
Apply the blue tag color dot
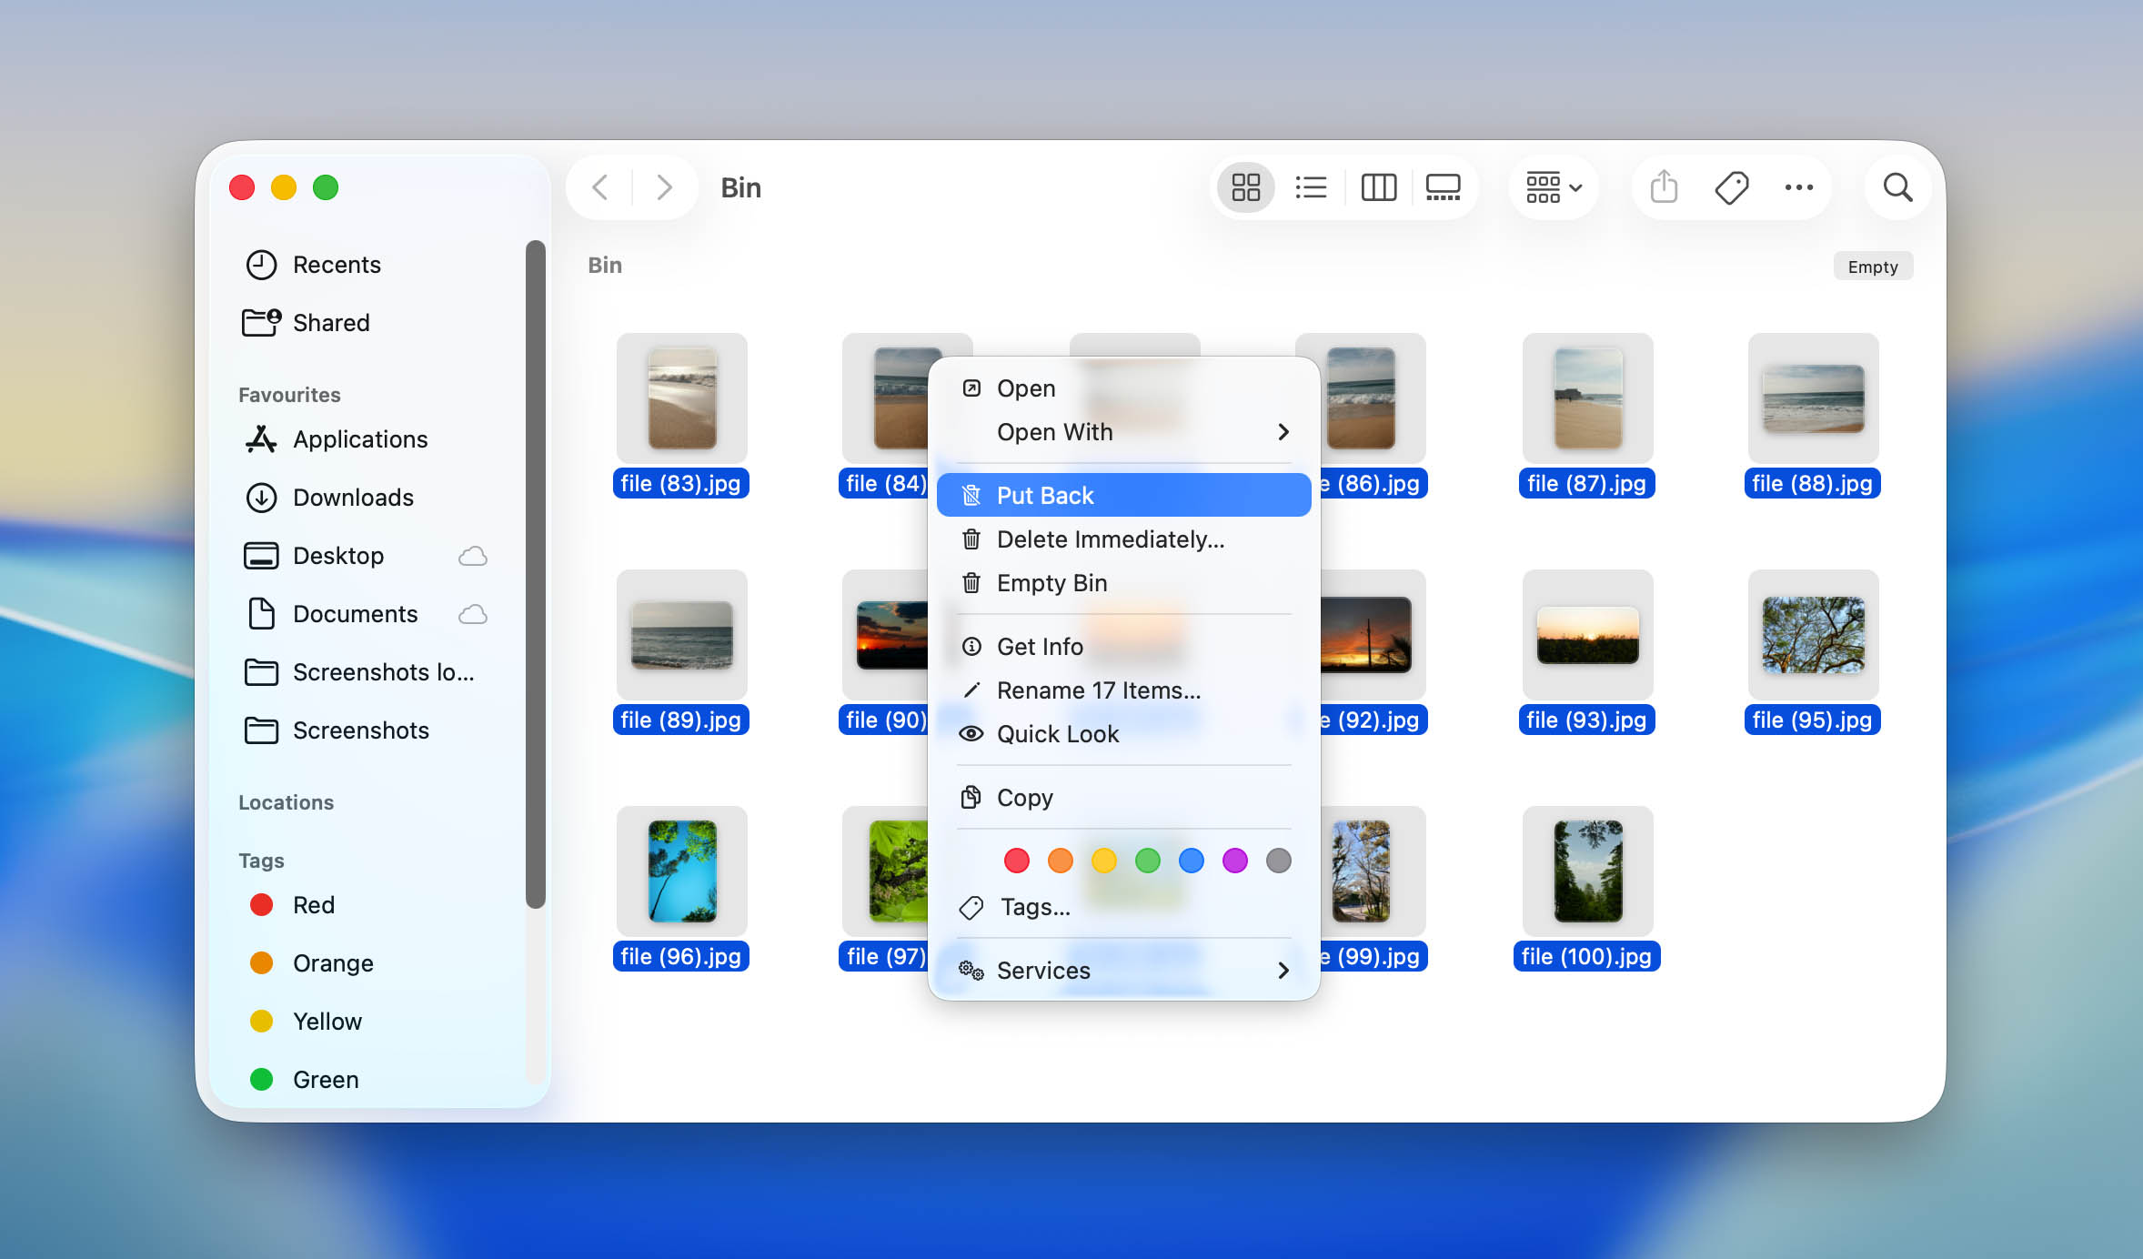(1191, 861)
